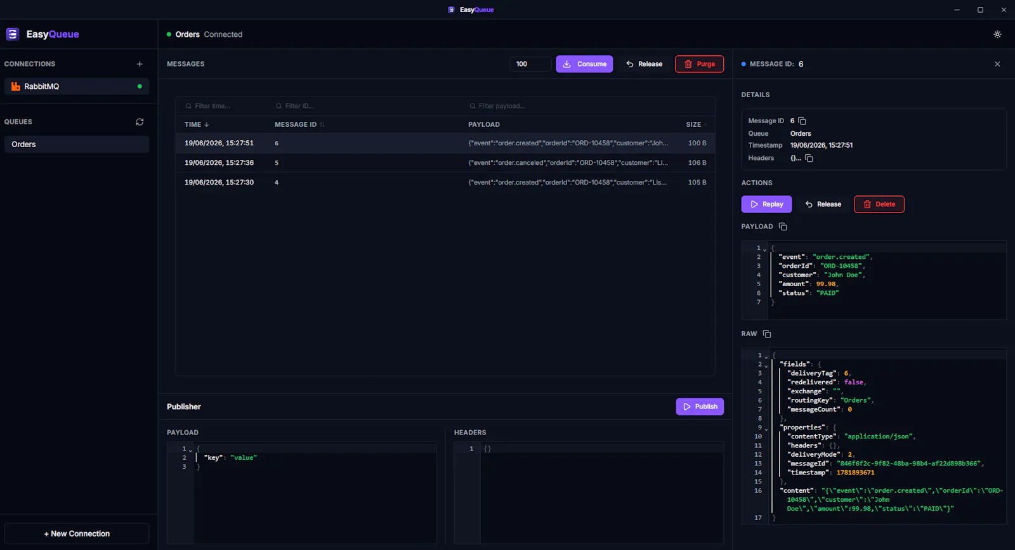Release the selected message in Actions
The height and width of the screenshot is (550, 1015).
(x=823, y=204)
